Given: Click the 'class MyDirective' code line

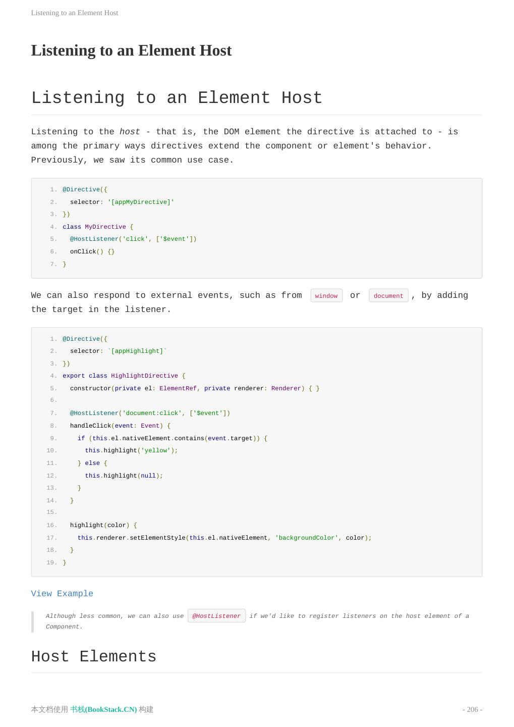Looking at the screenshot, I should coord(98,227).
